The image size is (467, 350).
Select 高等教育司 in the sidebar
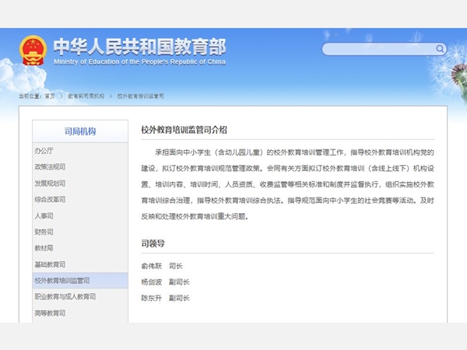pyautogui.click(x=80, y=313)
